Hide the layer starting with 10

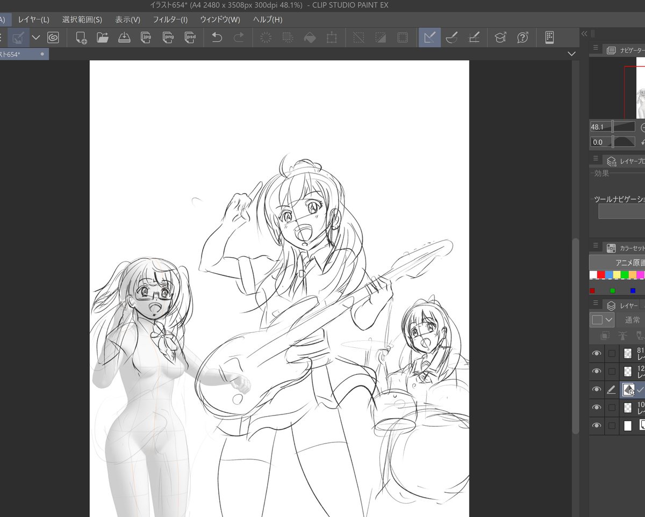click(596, 407)
